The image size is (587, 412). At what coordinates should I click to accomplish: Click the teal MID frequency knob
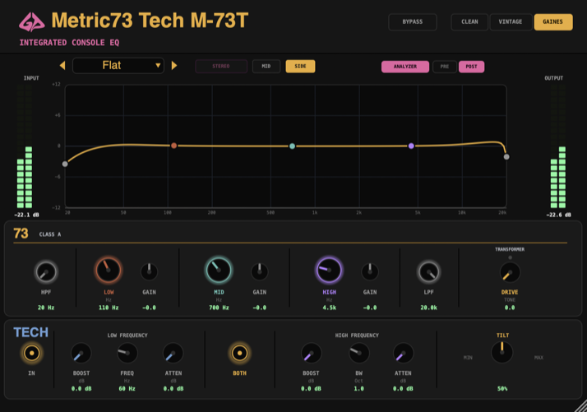pyautogui.click(x=219, y=270)
